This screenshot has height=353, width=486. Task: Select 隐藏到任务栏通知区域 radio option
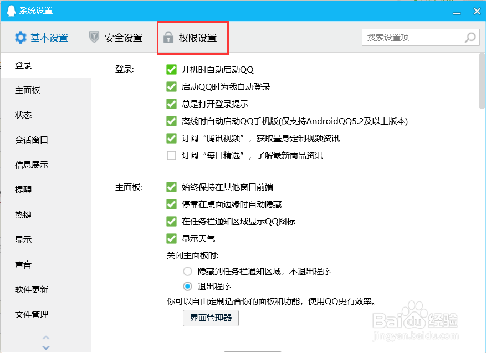[187, 270]
